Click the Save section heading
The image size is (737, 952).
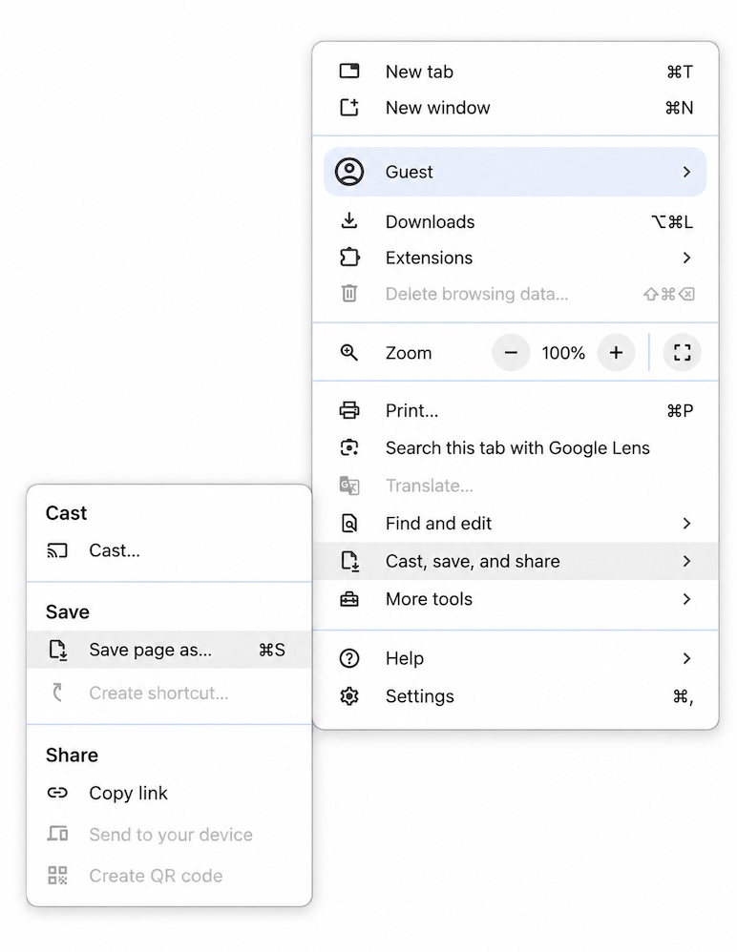point(68,611)
